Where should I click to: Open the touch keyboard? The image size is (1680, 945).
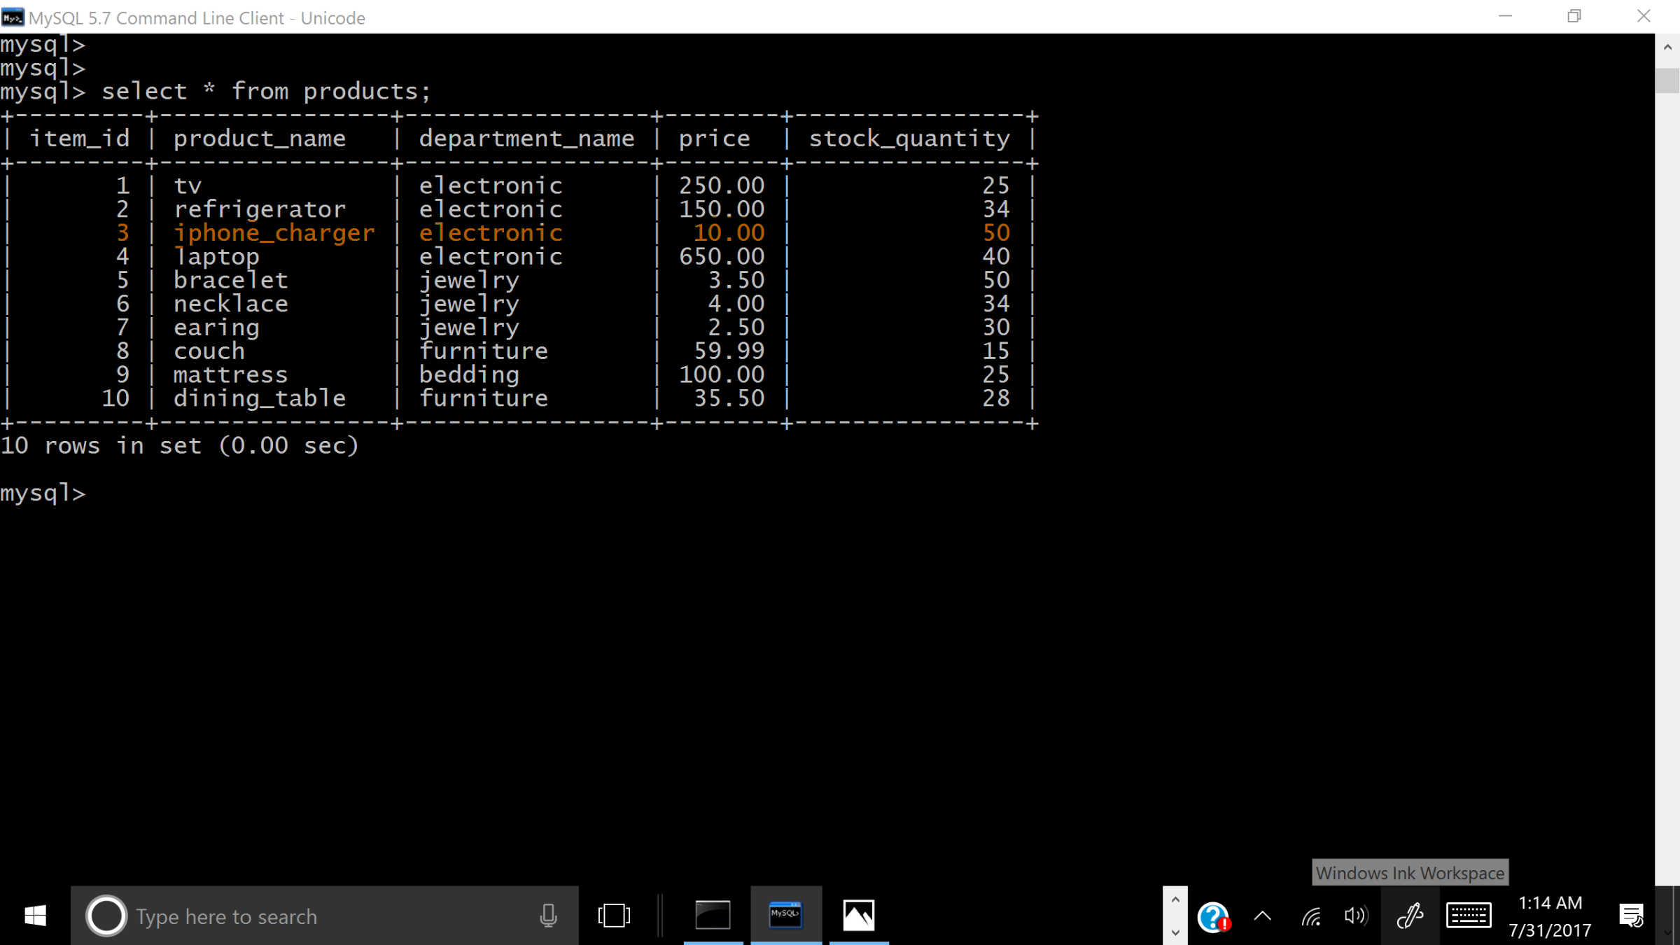click(x=1469, y=916)
